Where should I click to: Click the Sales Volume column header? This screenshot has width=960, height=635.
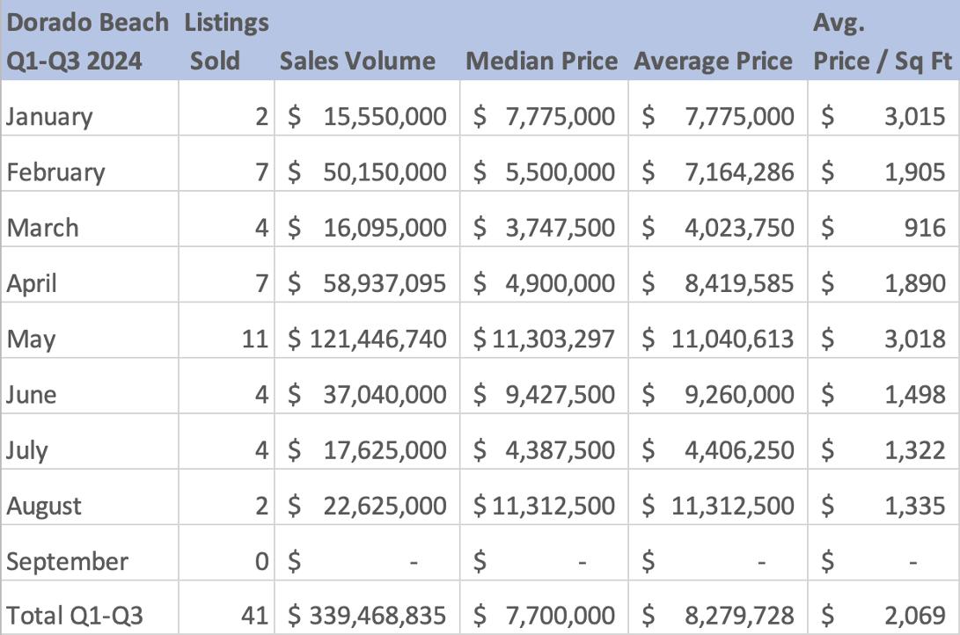tap(357, 62)
